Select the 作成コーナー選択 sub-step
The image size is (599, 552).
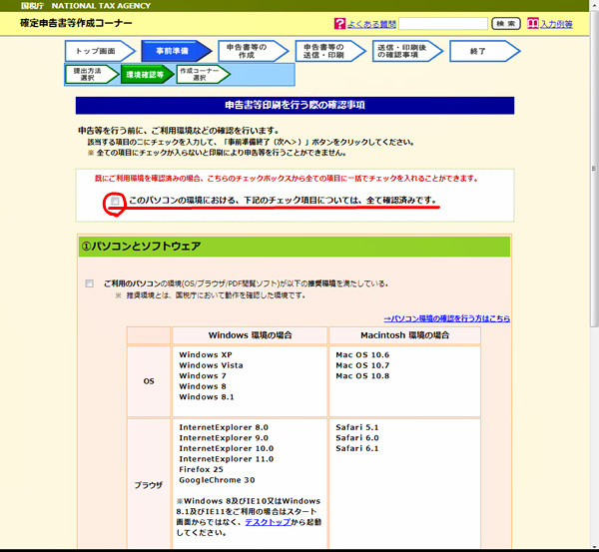coord(203,74)
